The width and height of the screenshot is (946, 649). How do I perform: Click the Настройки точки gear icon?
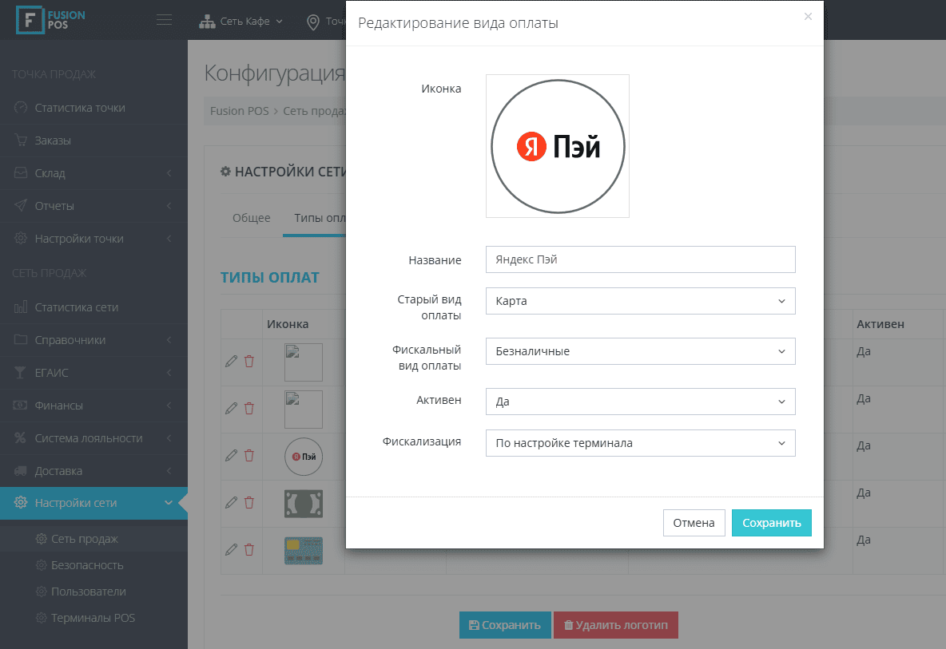point(21,238)
